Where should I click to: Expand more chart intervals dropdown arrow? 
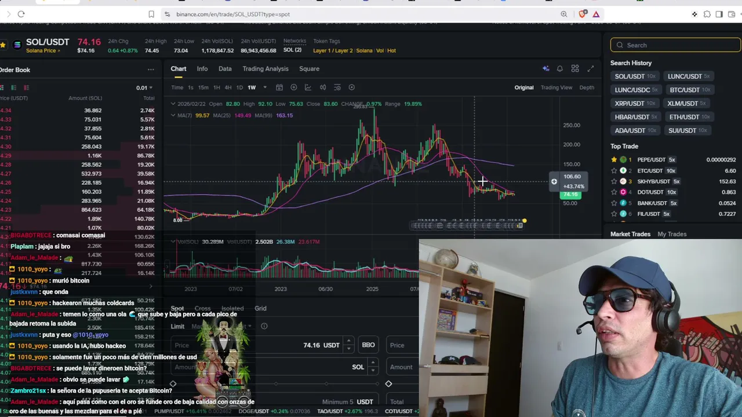point(265,87)
